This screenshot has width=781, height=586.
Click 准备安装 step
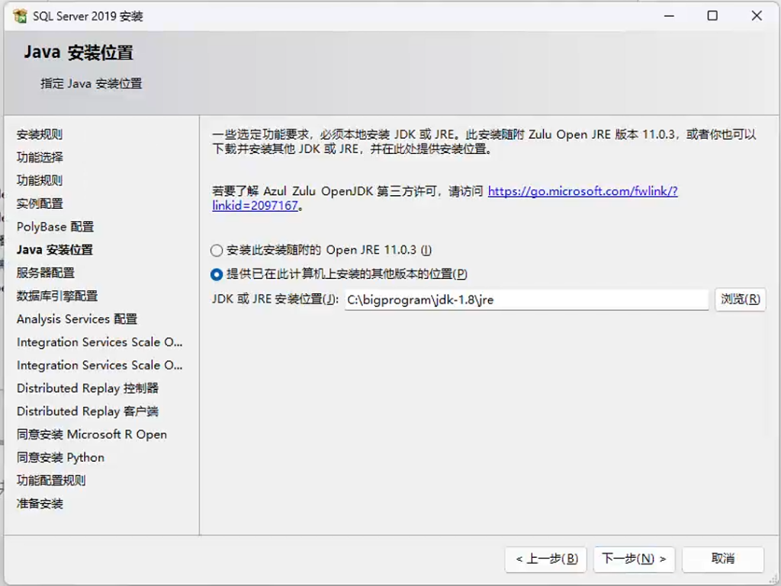click(40, 504)
